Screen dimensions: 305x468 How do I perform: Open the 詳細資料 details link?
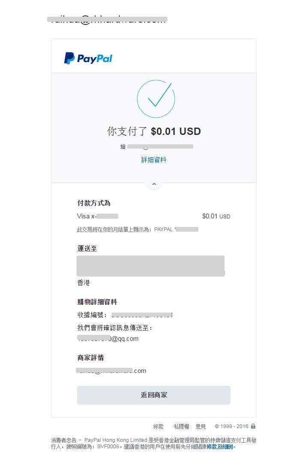(x=154, y=159)
